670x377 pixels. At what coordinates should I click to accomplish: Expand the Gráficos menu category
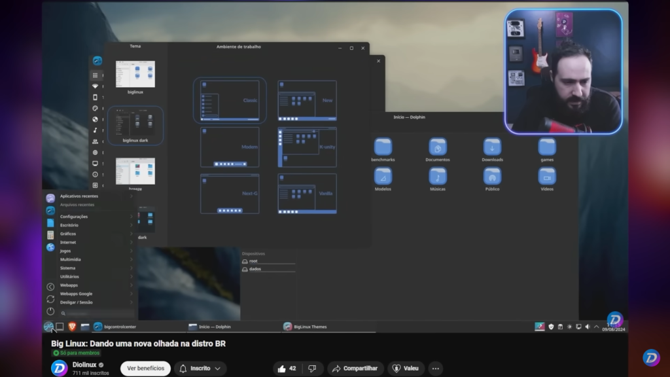pos(96,234)
